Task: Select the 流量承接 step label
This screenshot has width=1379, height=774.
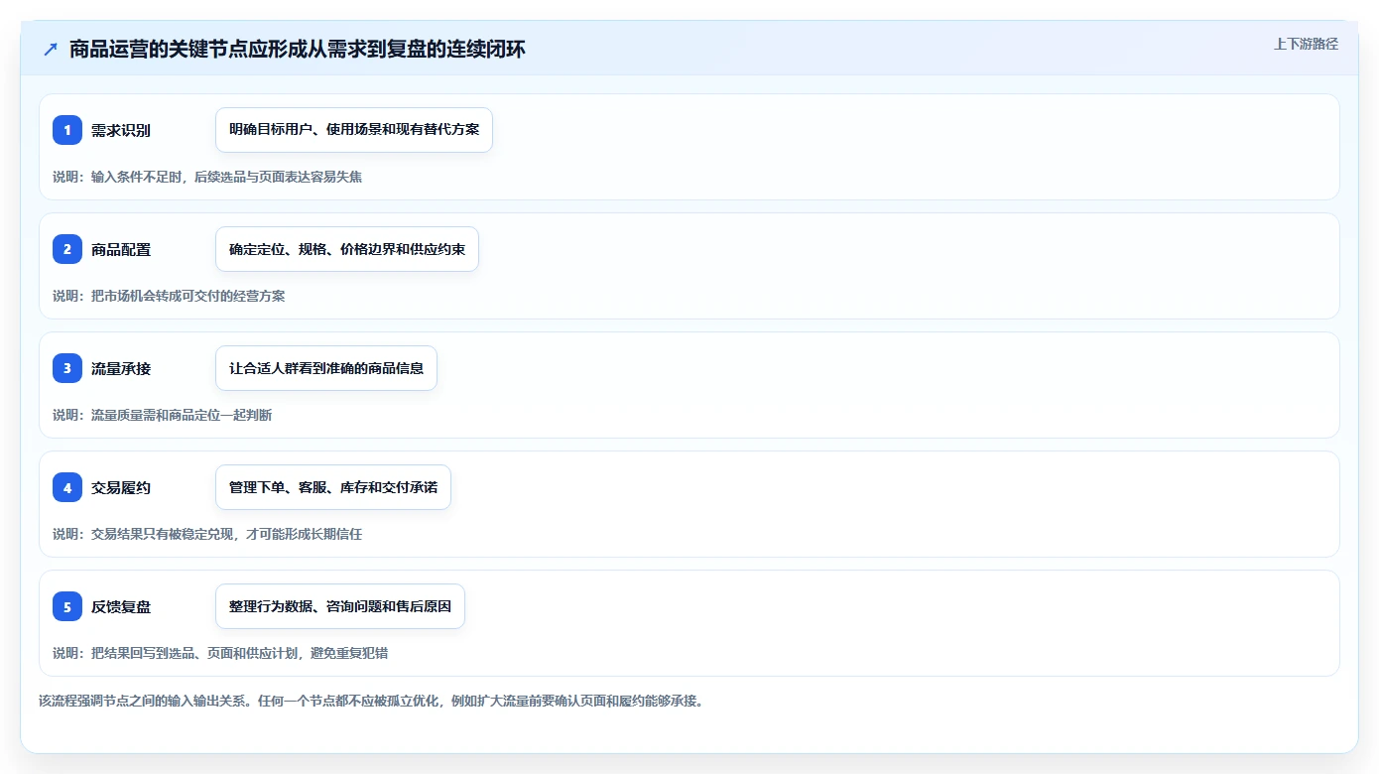Action: tap(121, 369)
